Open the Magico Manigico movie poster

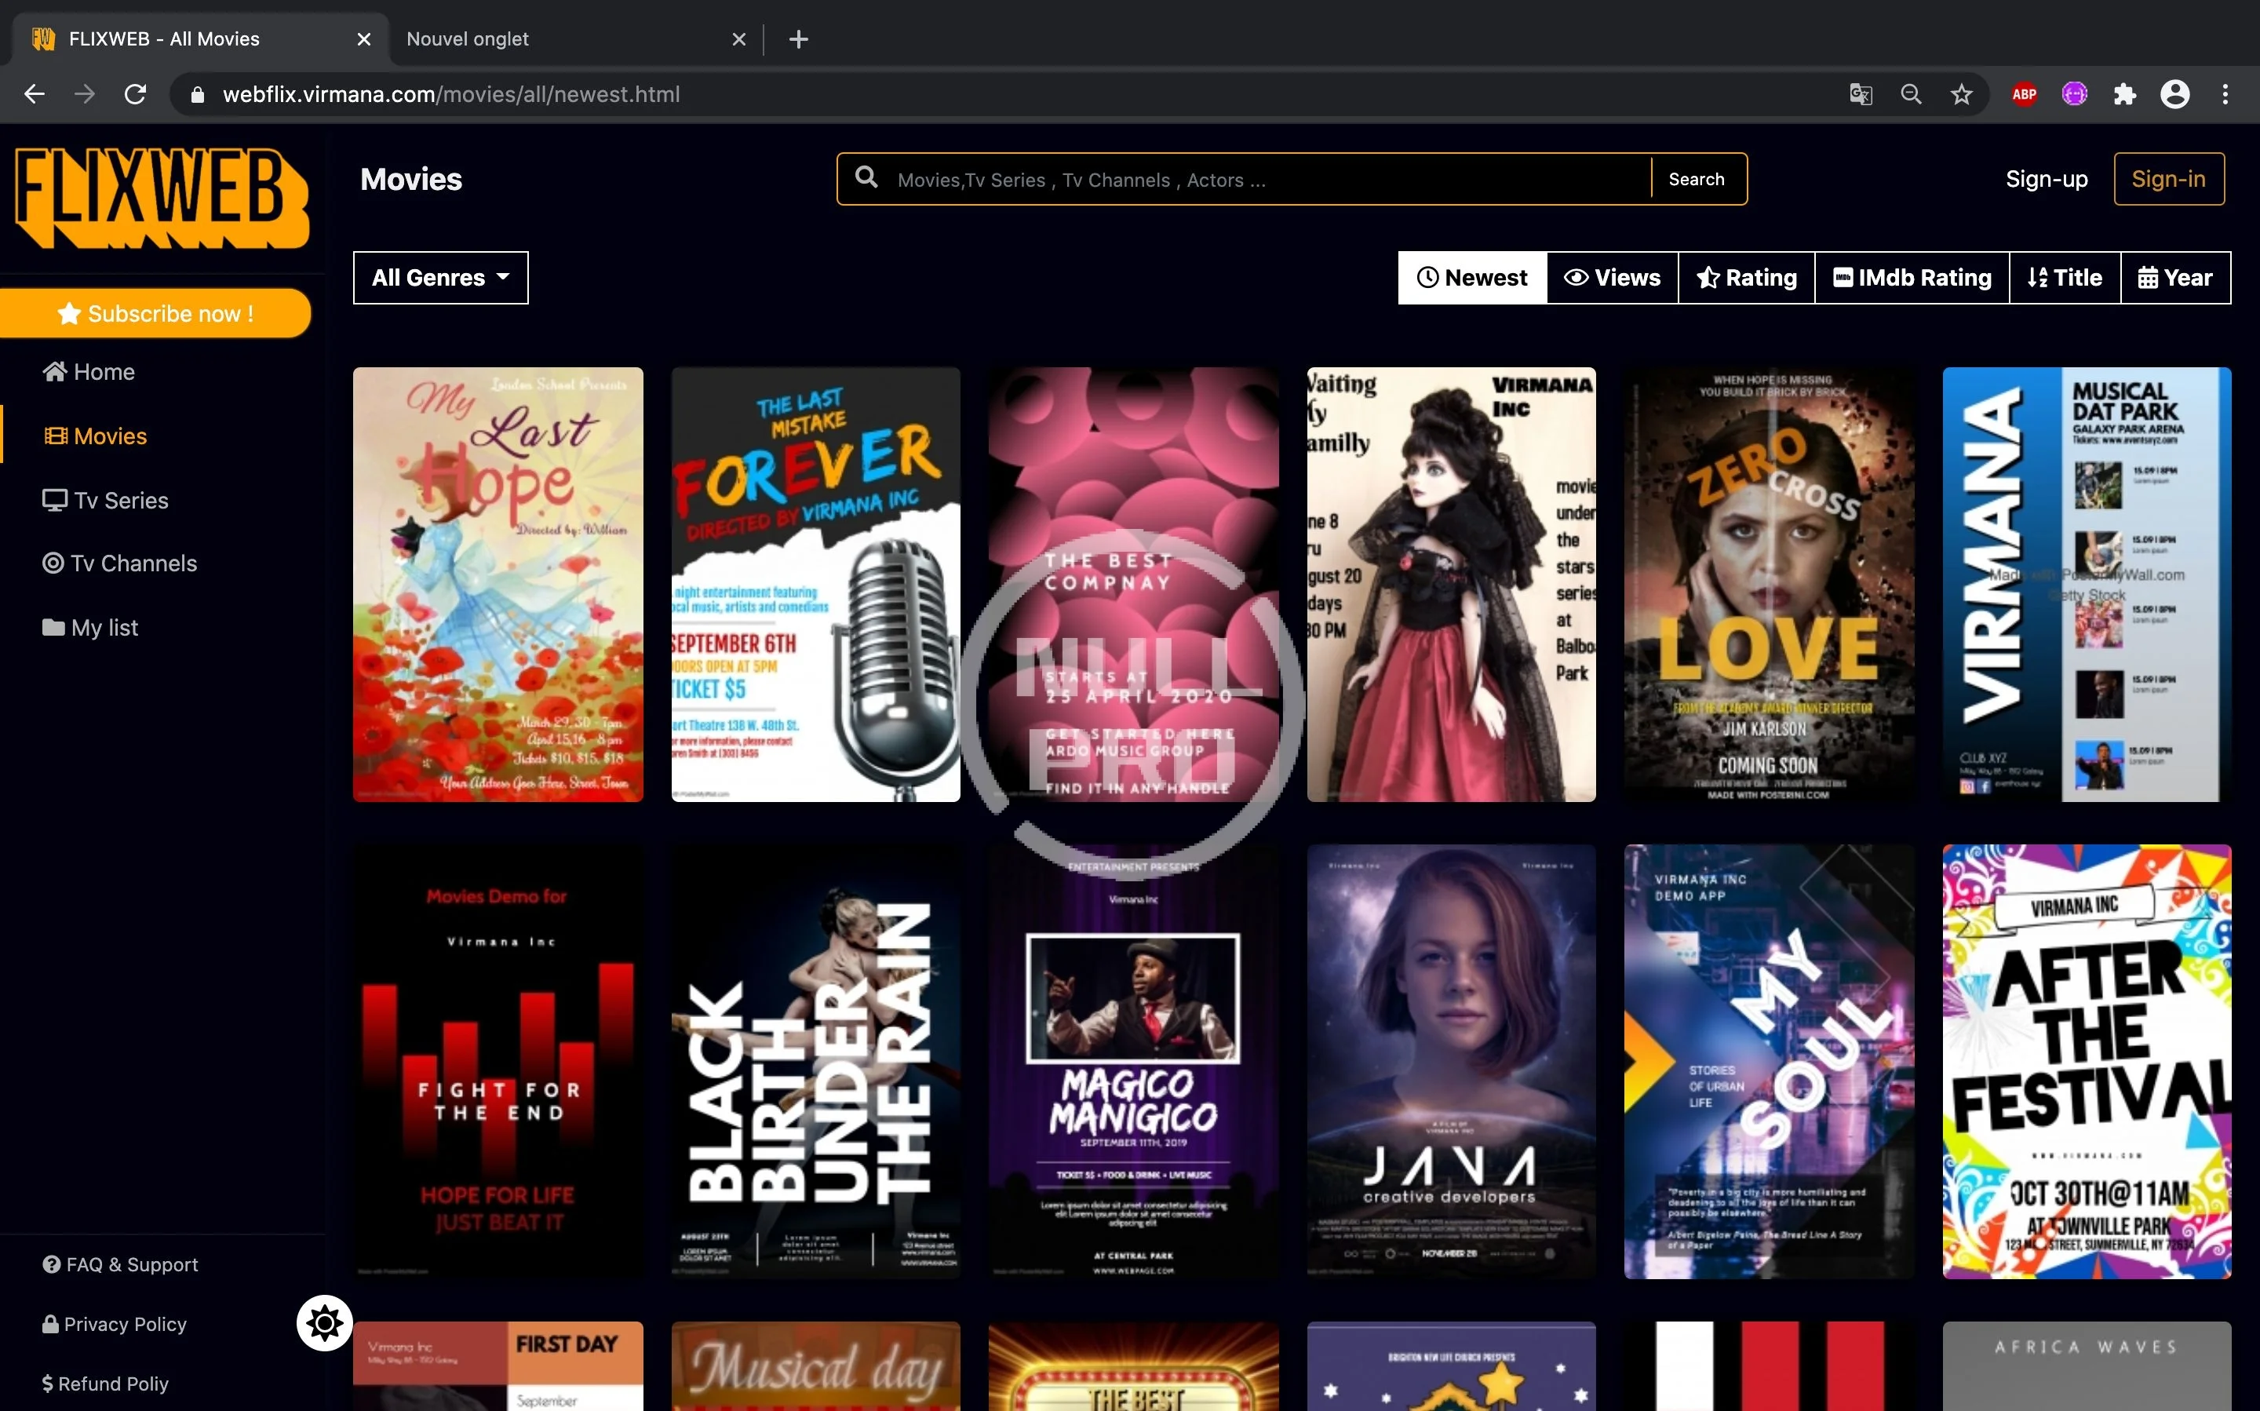coord(1133,1061)
